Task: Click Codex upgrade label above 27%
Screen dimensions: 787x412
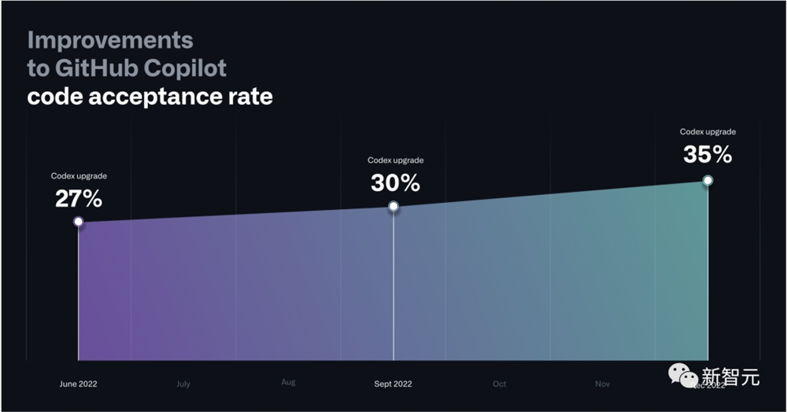Action: [79, 176]
